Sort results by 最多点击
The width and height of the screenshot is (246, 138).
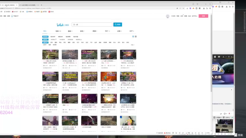[x=53, y=36]
